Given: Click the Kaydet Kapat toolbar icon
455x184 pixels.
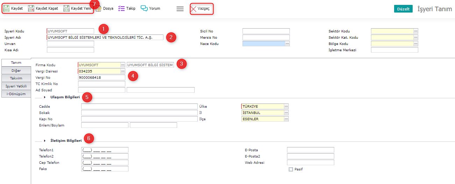Looking at the screenshot, I should click(x=31, y=8).
